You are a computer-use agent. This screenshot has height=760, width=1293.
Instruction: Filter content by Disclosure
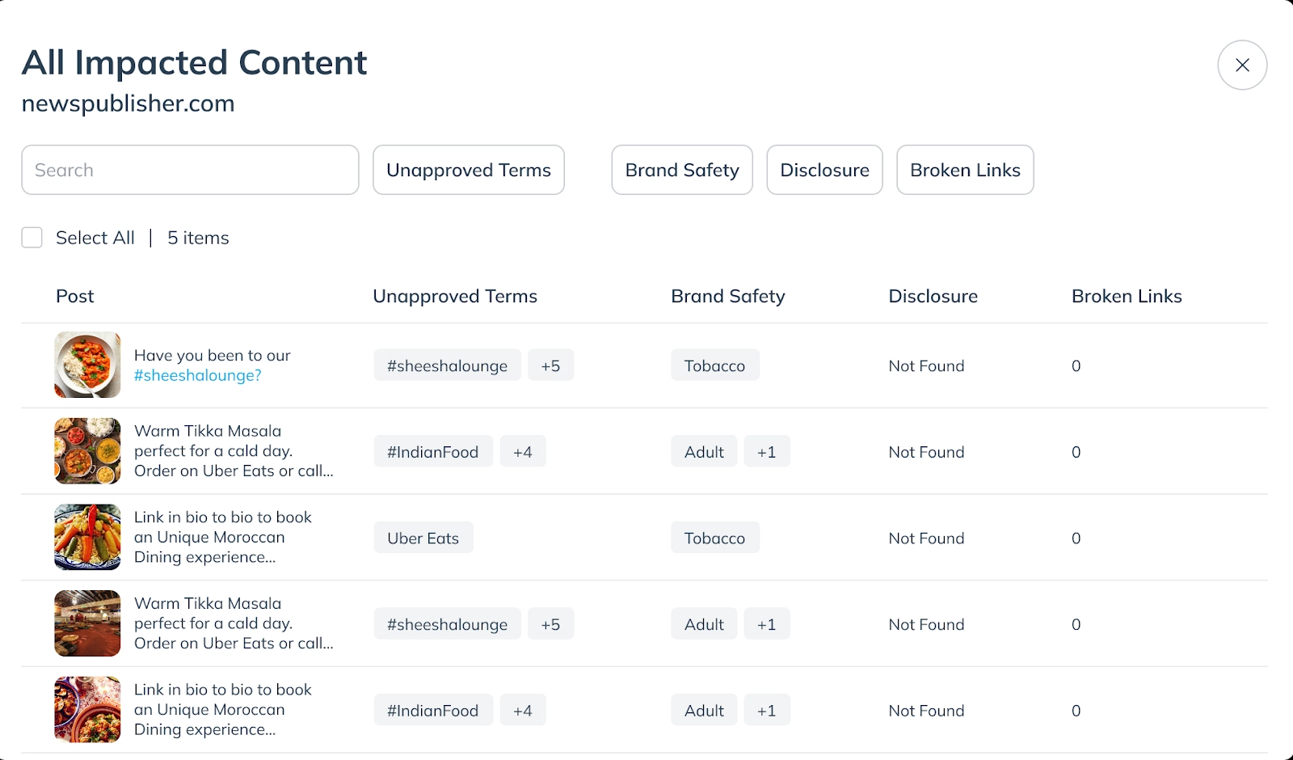coord(824,170)
